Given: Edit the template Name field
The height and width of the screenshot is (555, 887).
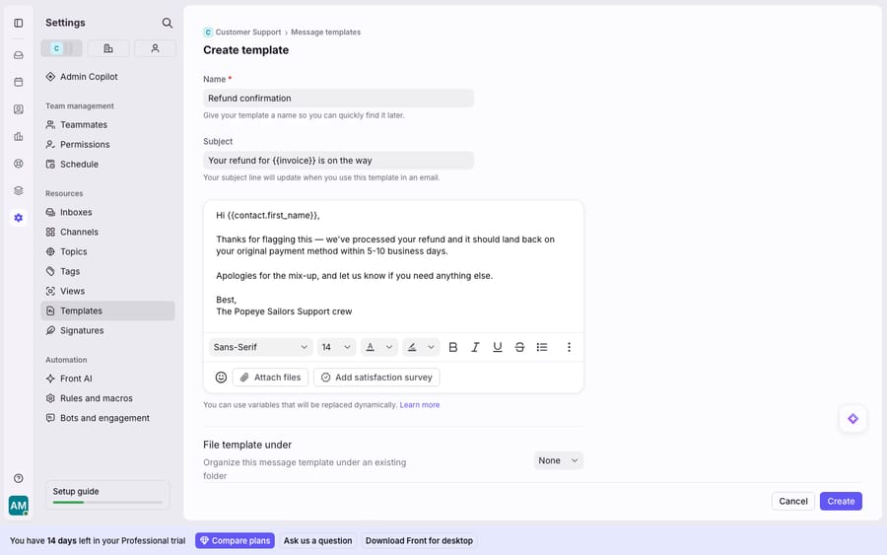Looking at the screenshot, I should pos(338,98).
